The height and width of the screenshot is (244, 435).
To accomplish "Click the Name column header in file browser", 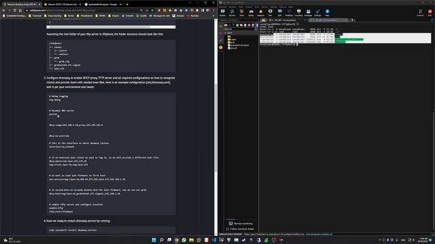I will click(240, 33).
